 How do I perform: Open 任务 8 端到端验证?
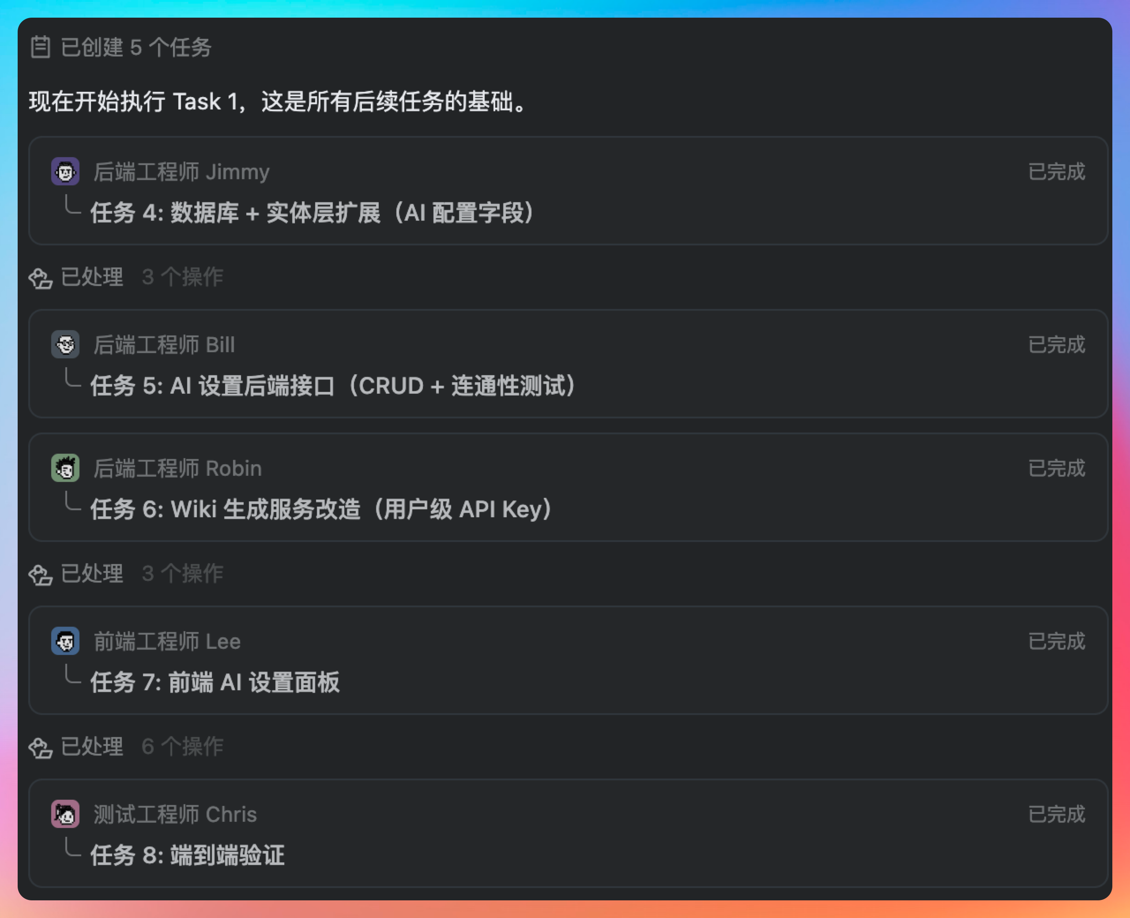[x=187, y=856]
